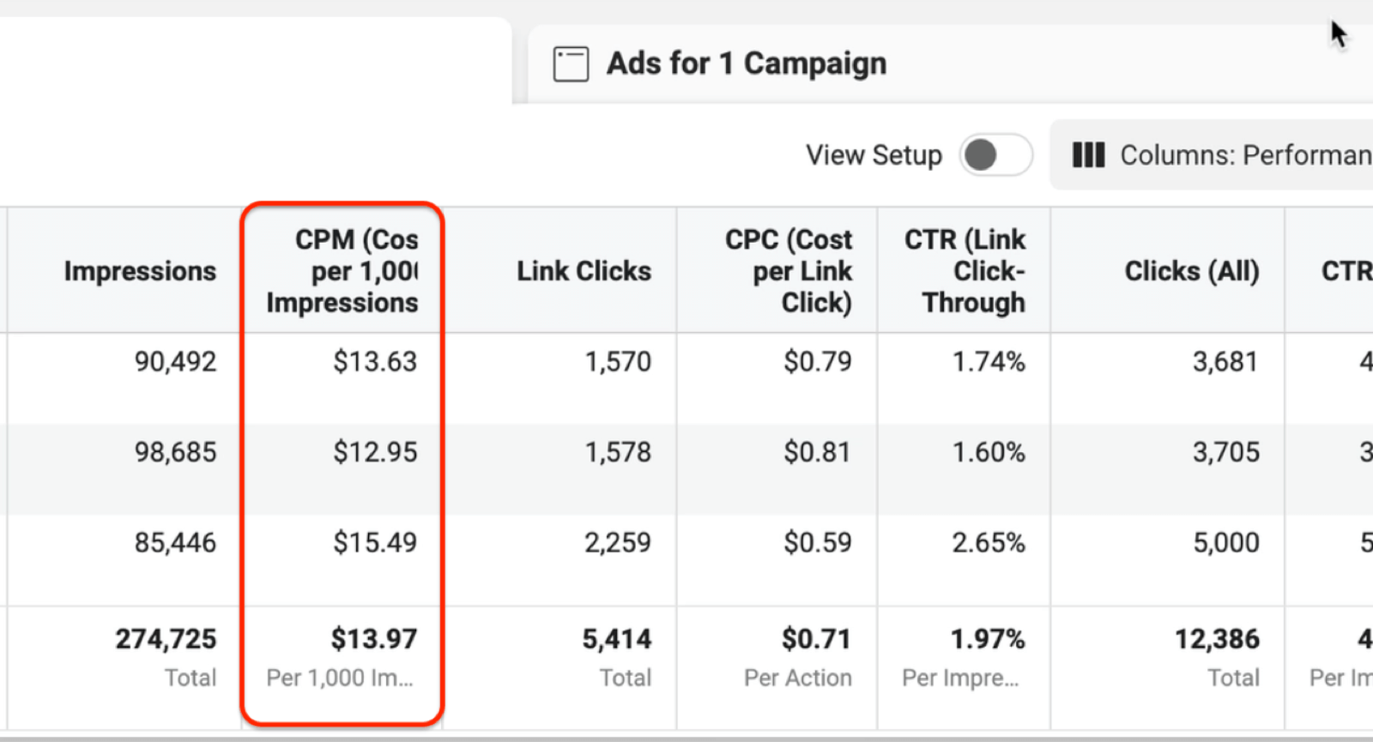The width and height of the screenshot is (1373, 742).
Task: Sort by the Impressions column header
Action: (x=140, y=271)
